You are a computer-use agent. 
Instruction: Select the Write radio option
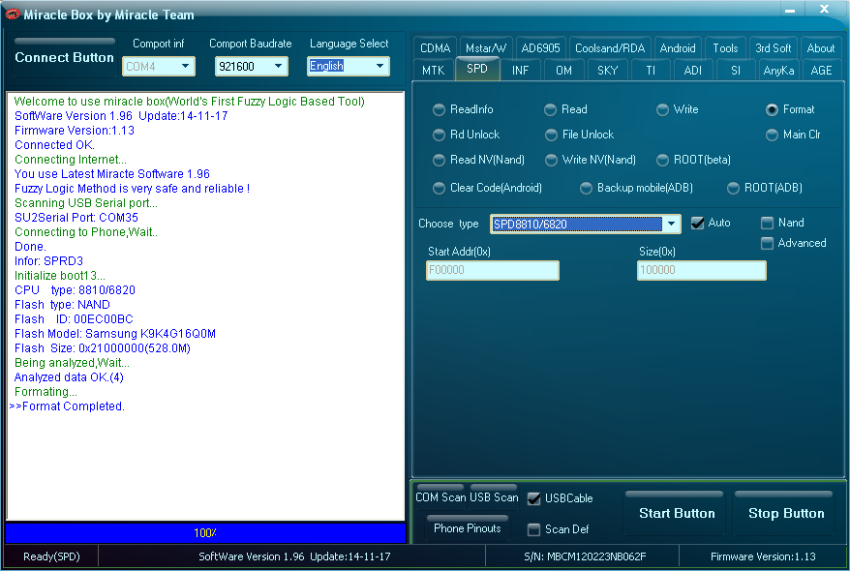click(678, 109)
